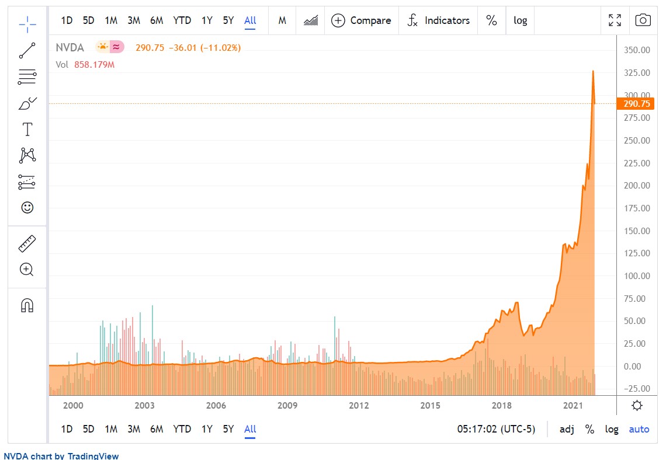Click the 290.75 current price tag
The image size is (666, 460).
[x=636, y=103]
